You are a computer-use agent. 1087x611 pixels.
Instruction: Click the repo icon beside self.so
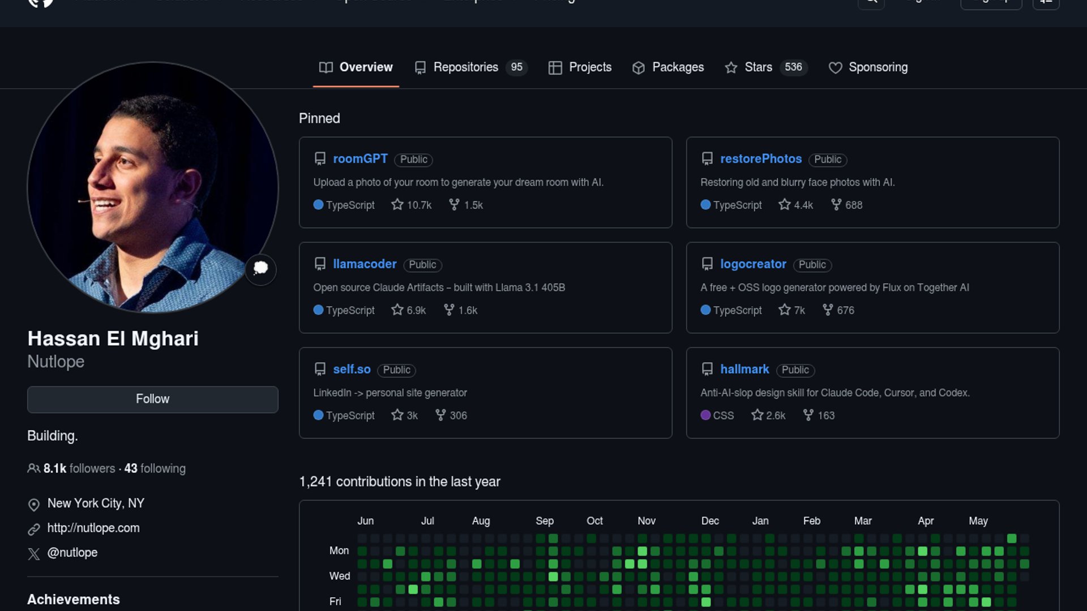[x=320, y=369]
